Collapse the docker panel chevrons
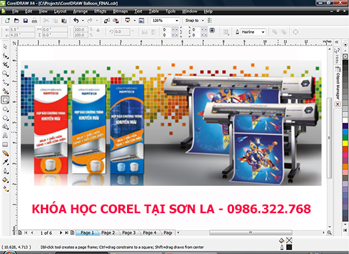 [337, 41]
